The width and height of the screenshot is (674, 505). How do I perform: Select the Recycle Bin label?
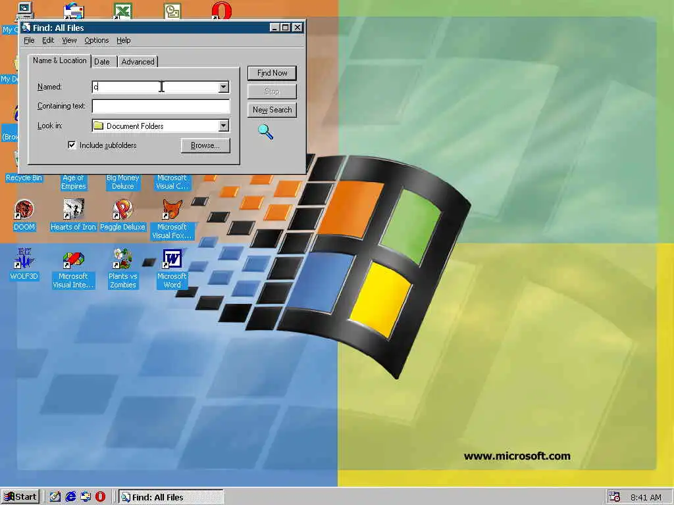pos(24,178)
